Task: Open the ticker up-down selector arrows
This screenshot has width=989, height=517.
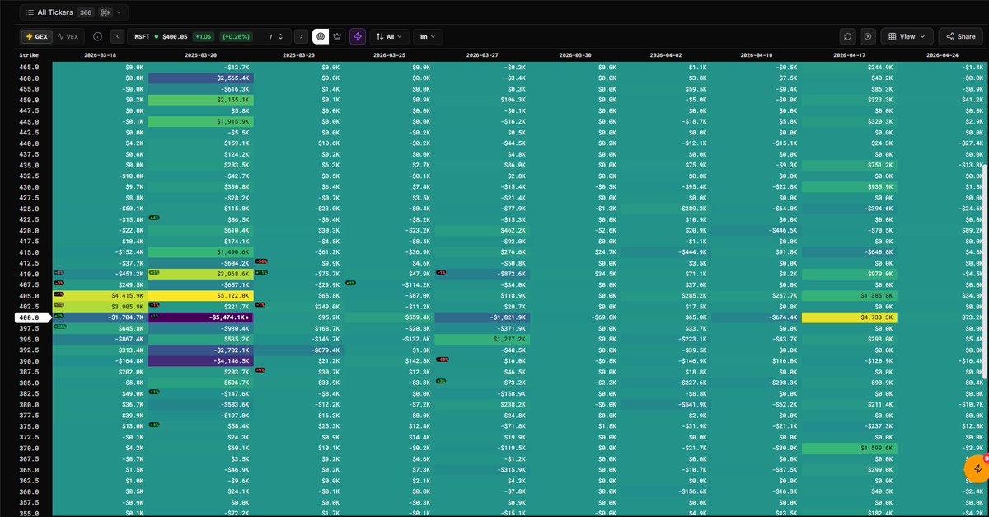Action: [x=281, y=36]
